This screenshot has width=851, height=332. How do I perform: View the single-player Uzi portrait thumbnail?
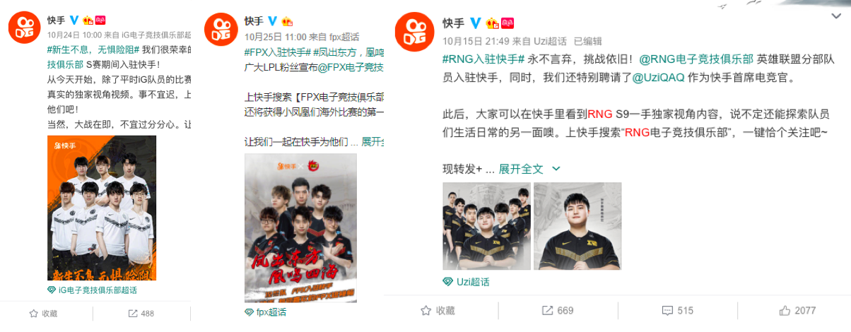pyautogui.click(x=577, y=226)
